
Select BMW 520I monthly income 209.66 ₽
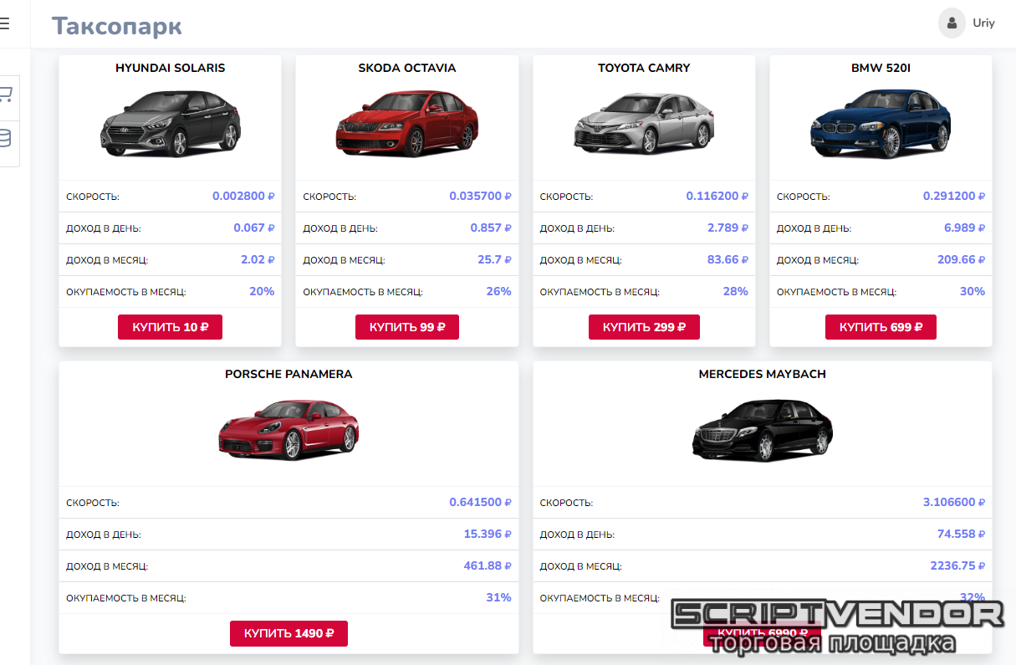[962, 259]
